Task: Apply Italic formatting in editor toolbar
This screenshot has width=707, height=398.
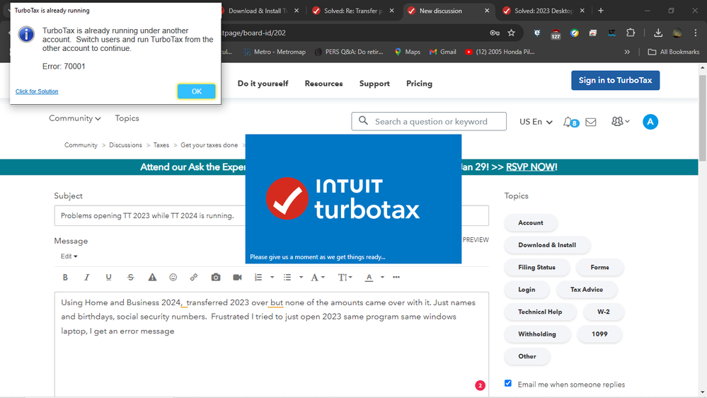Action: (87, 278)
